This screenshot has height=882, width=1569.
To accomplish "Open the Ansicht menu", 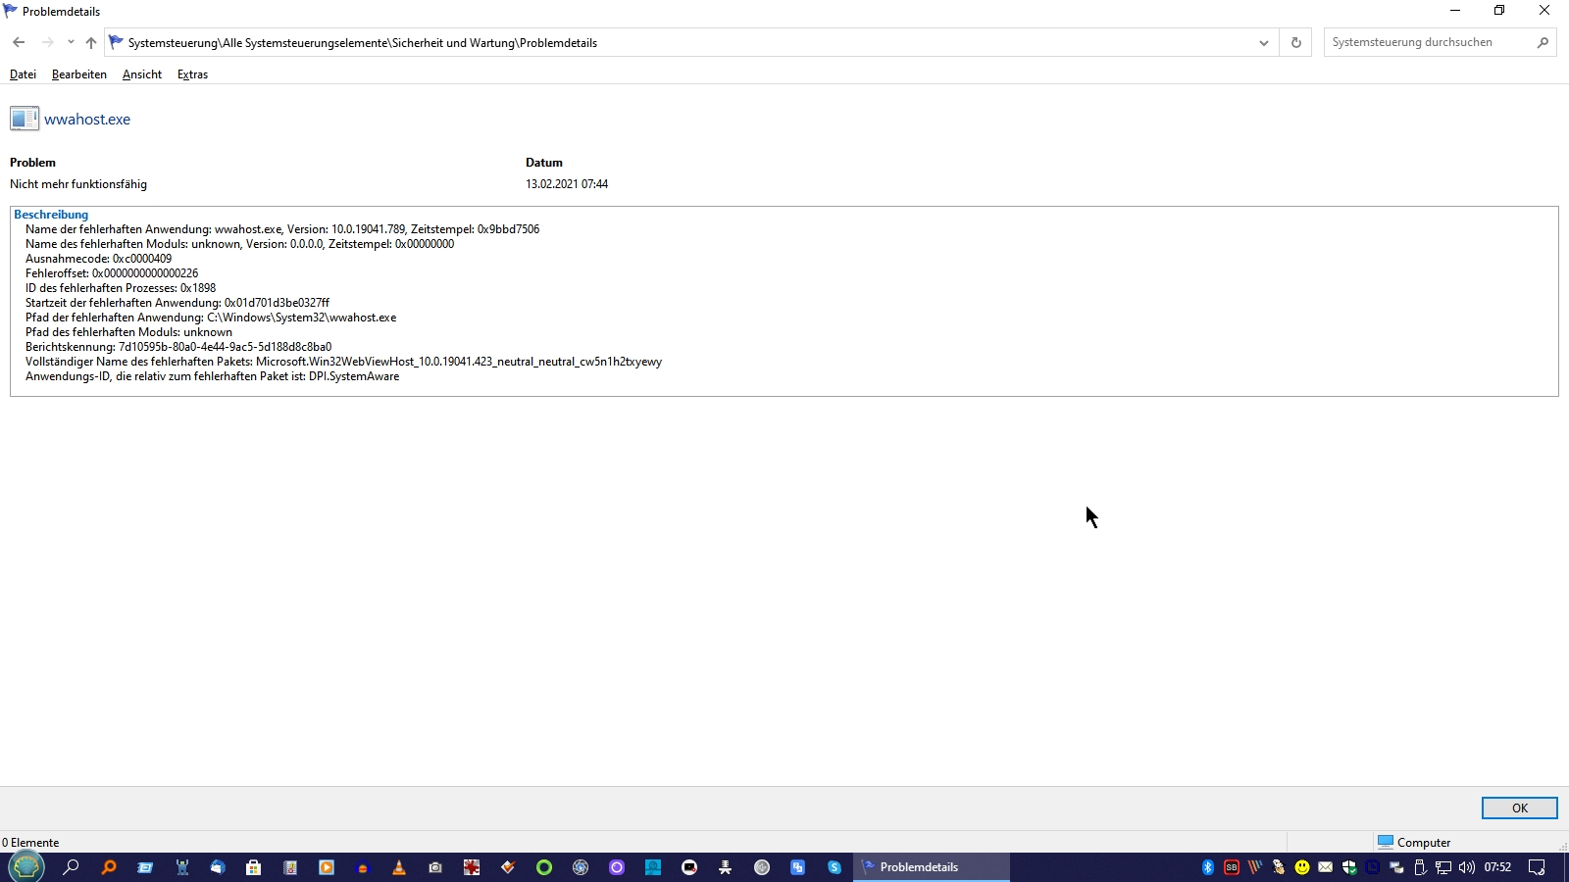I will point(142,74).
